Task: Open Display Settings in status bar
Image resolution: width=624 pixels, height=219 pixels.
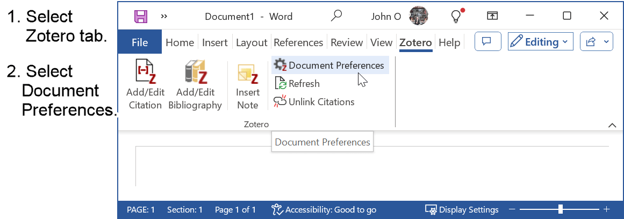Action: point(462,209)
